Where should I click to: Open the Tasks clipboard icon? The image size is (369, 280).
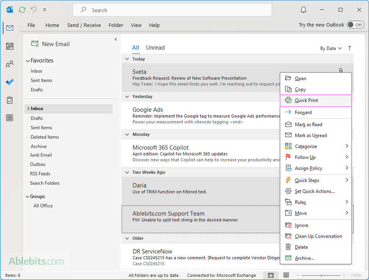pos(10,100)
